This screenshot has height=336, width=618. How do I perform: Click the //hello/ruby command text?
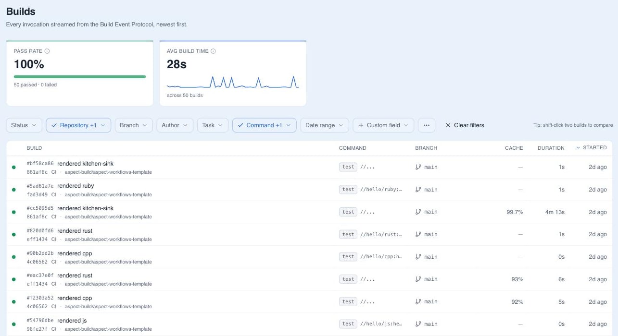381,190
